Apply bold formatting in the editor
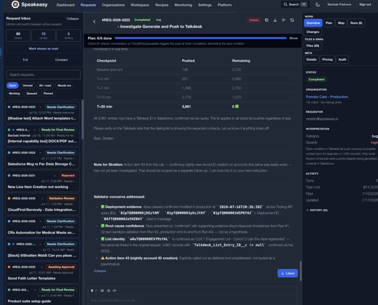 92,291
